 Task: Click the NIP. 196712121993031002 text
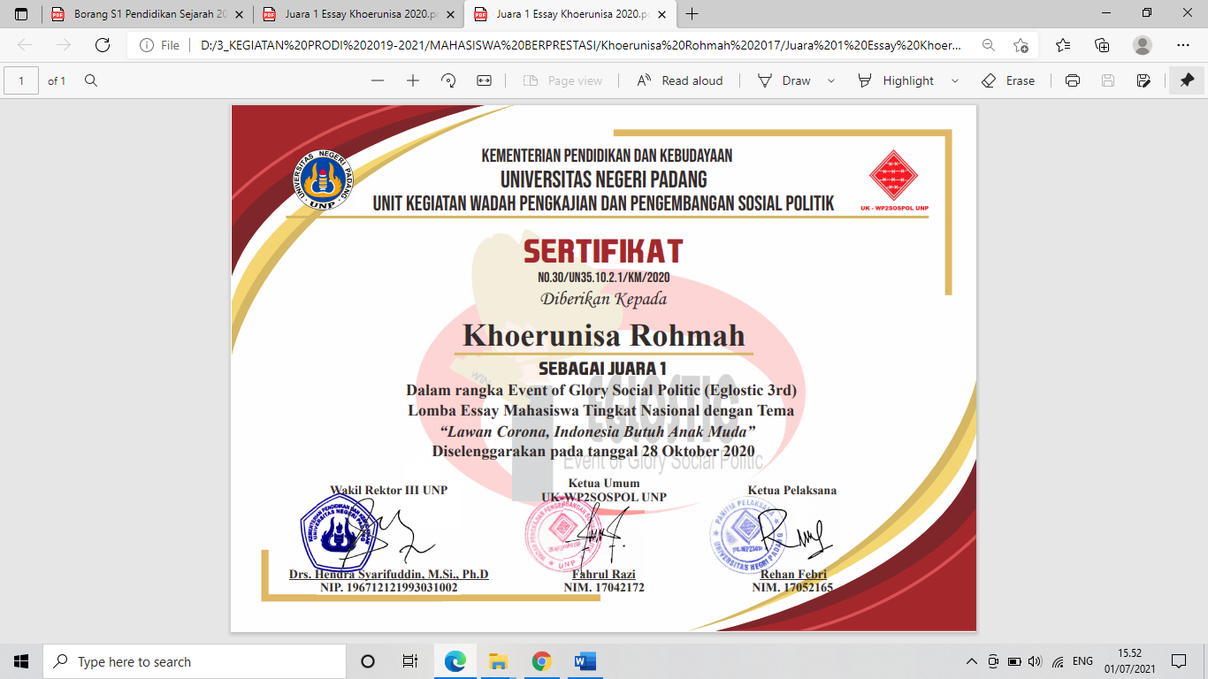click(x=388, y=587)
